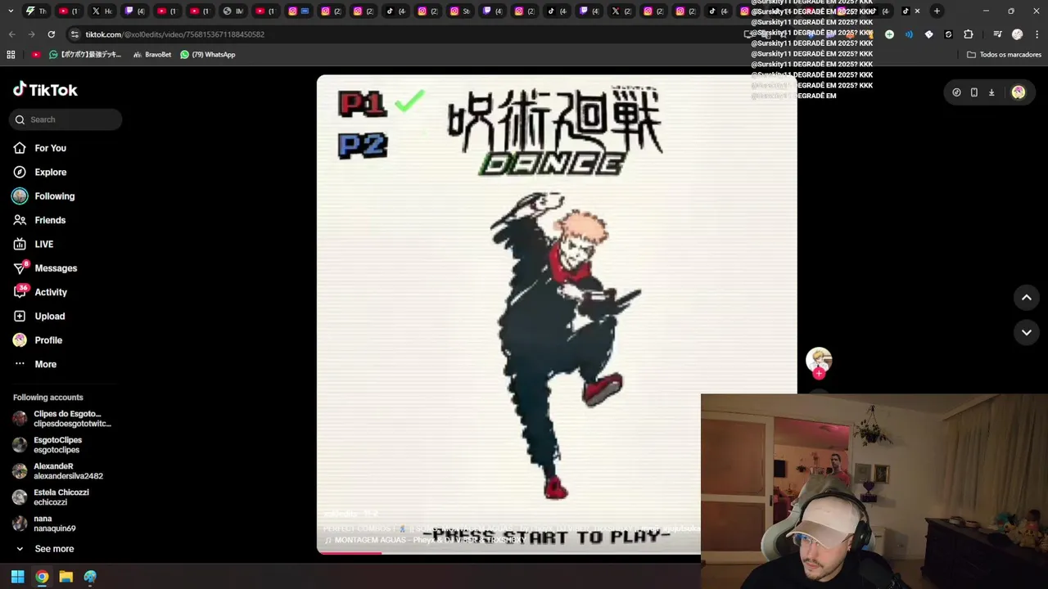The image size is (1048, 589).
Task: Open a new browser tab
Action: coord(937,11)
